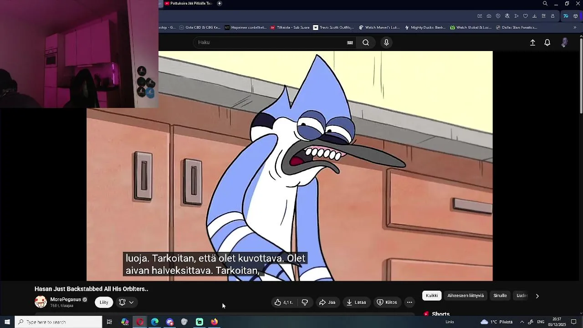Open the MorePegasus channel avatar
This screenshot has height=328, width=583.
coord(41,302)
